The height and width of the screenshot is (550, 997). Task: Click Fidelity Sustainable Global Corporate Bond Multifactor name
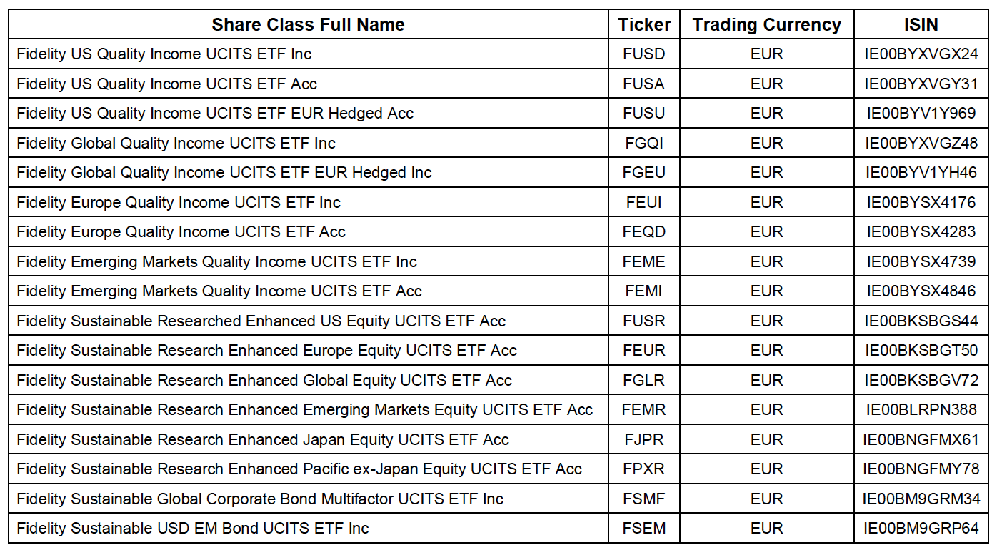(260, 499)
